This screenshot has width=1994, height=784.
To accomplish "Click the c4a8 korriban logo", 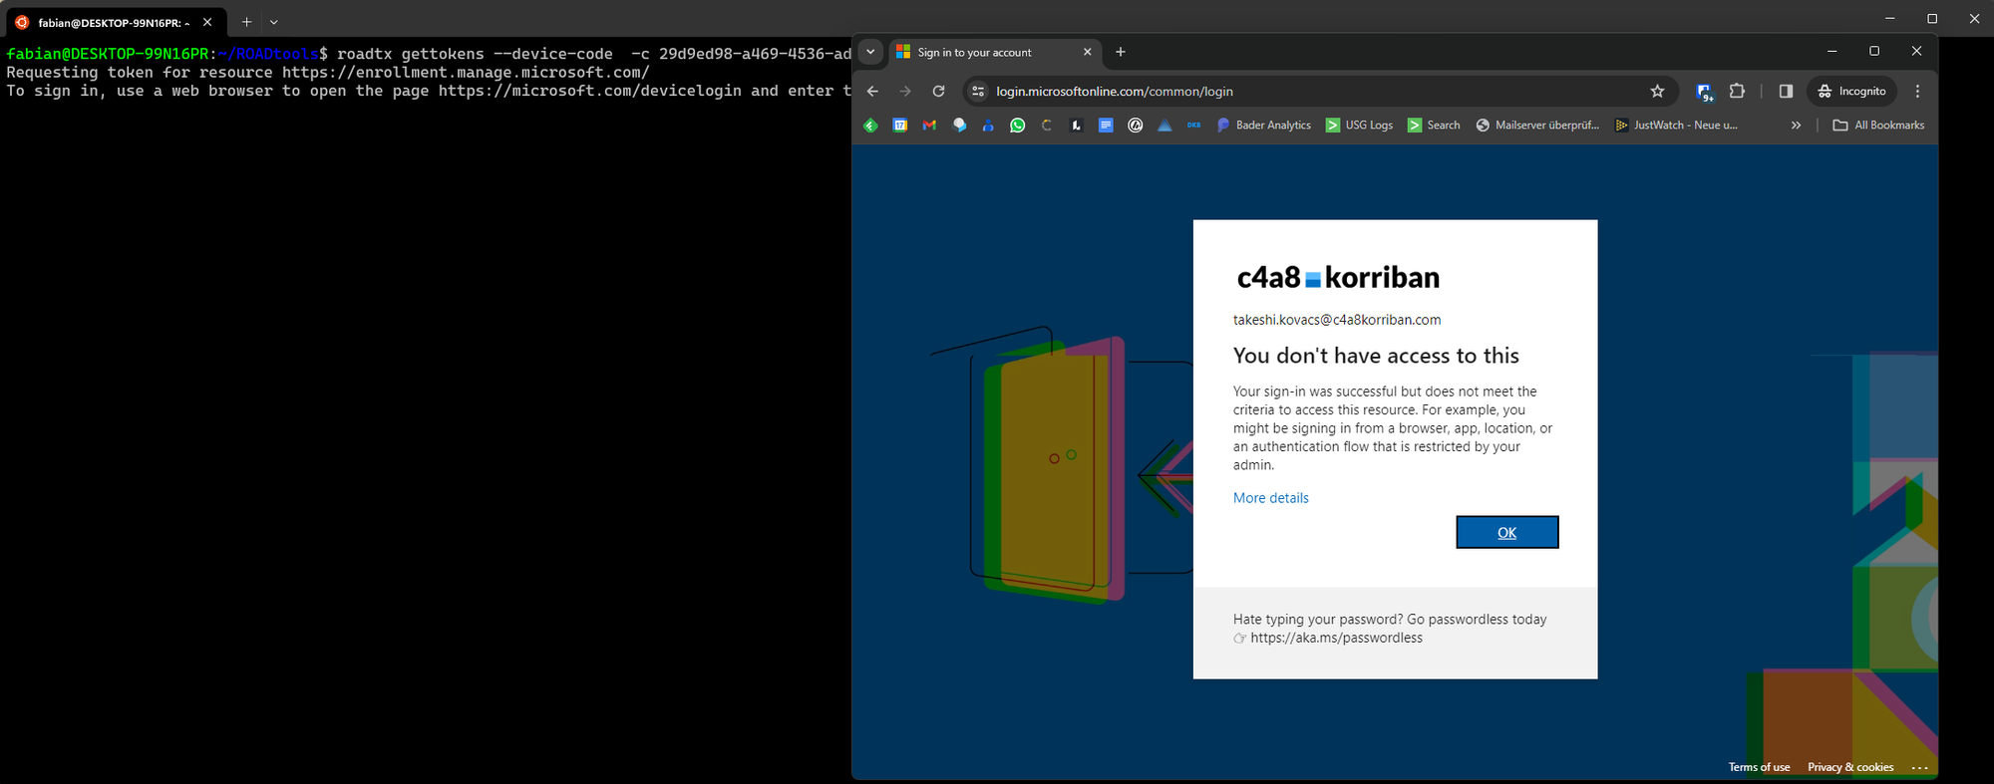I will 1338,277.
